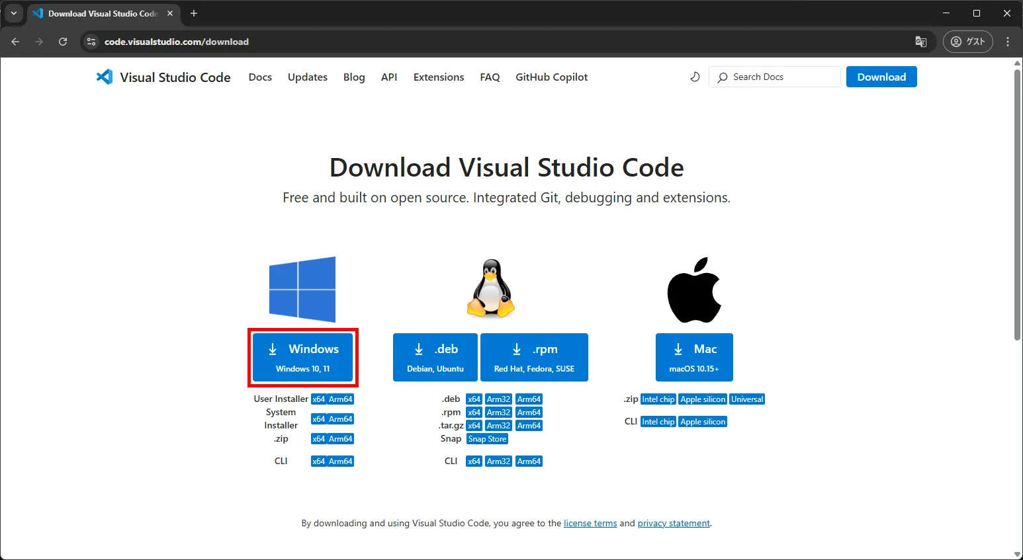Download the Windows 10, 11 installer
This screenshot has height=560, width=1023.
point(302,357)
